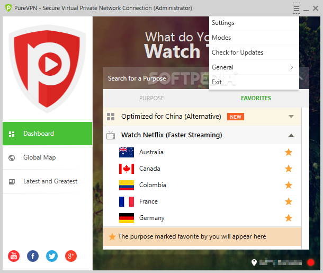
Task: Open PureVPN YouTube channel icon
Action: (x=14, y=256)
